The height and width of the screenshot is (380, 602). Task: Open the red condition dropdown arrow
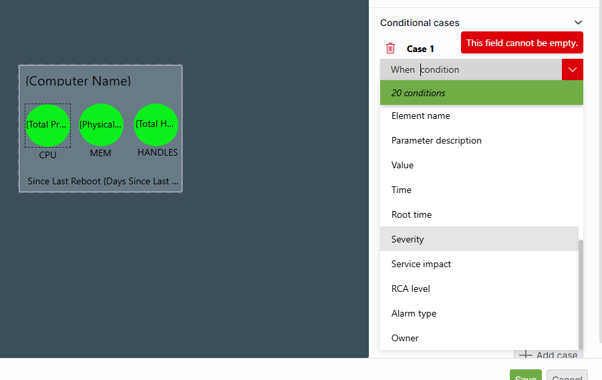point(573,69)
